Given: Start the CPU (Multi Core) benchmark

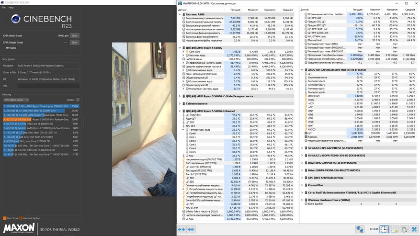Looking at the screenshot, I should click(x=74, y=35).
